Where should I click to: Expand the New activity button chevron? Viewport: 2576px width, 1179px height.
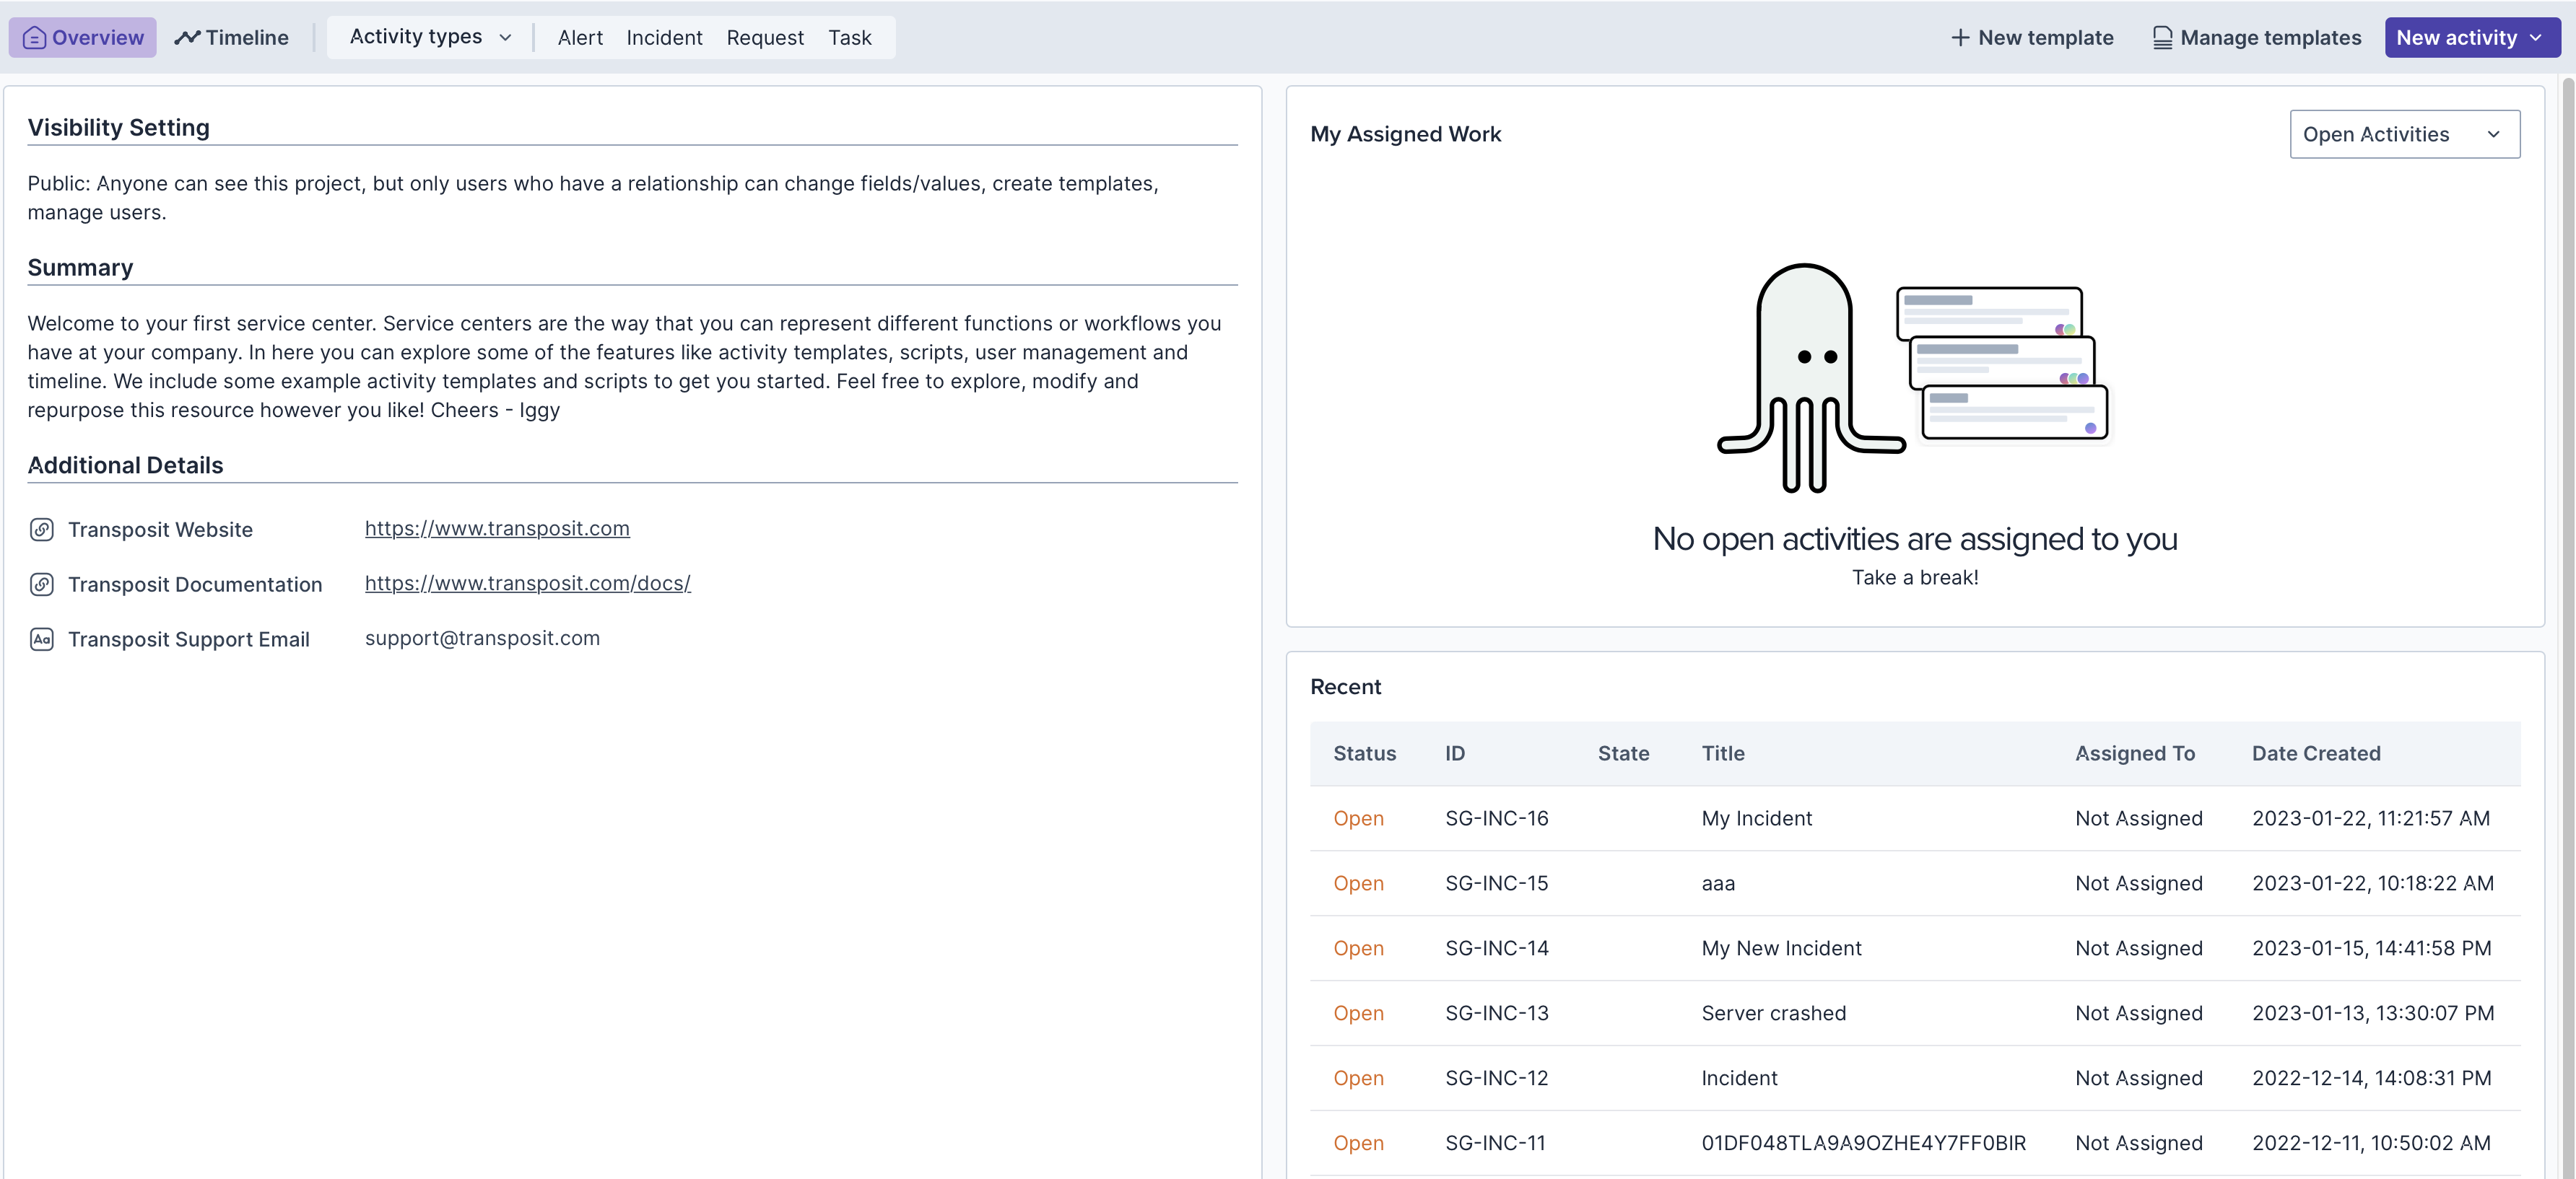(x=2535, y=38)
